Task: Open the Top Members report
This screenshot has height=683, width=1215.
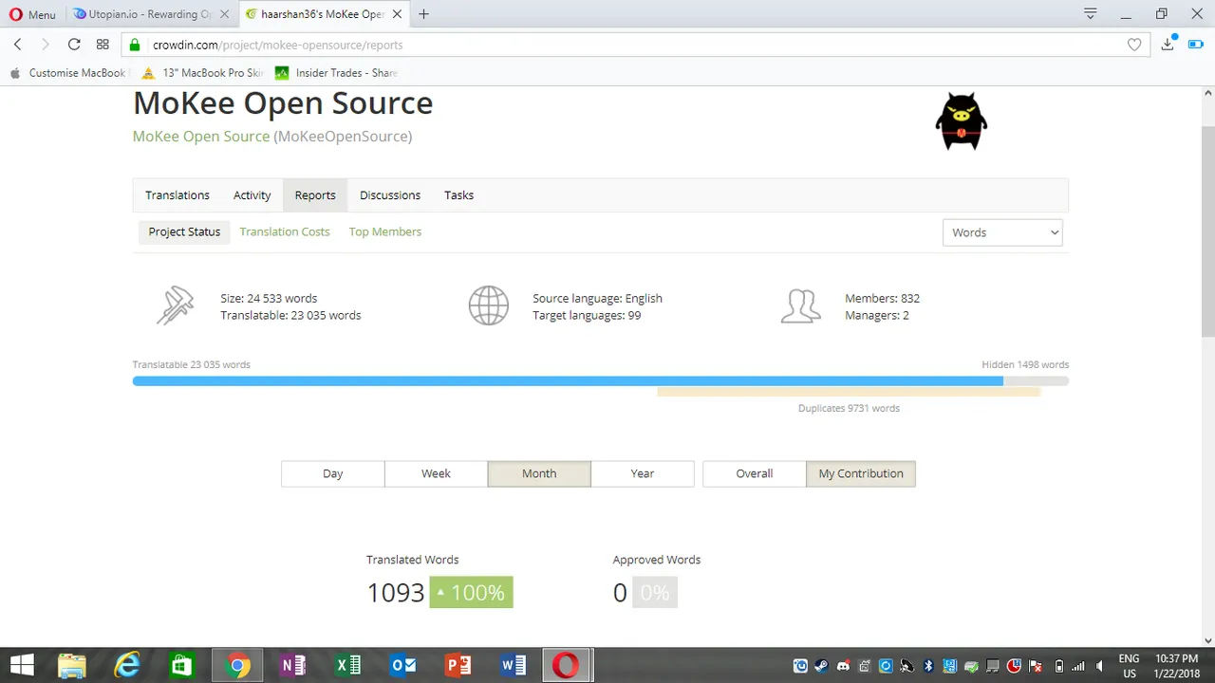Action: (385, 231)
